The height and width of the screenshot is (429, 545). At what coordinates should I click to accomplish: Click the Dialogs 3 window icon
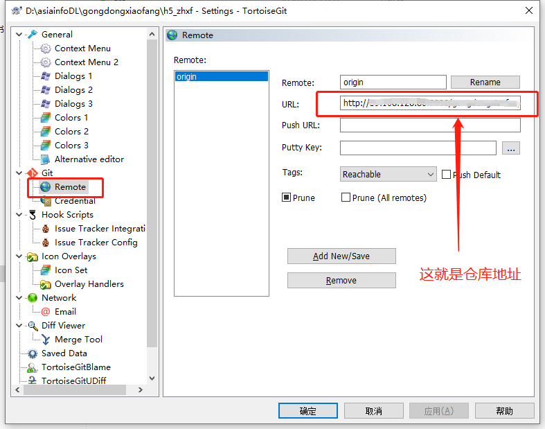click(46, 104)
